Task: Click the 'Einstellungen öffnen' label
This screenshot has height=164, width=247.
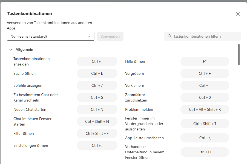Action: click(31, 145)
